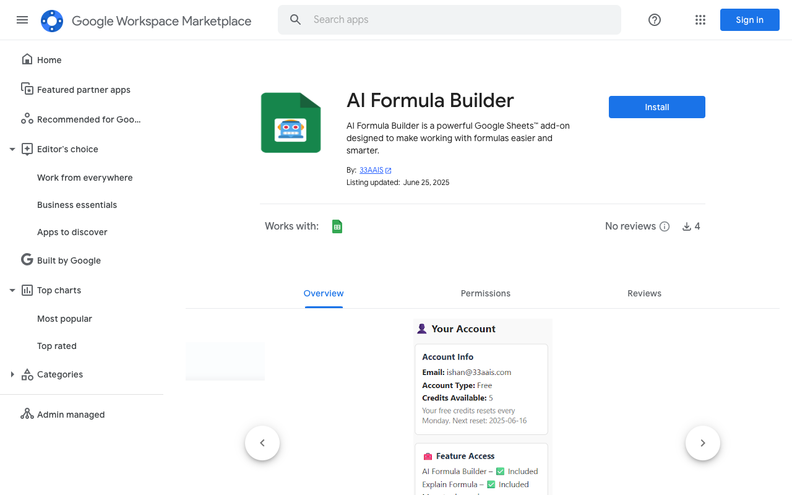The height and width of the screenshot is (495, 792).
Task: Collapse the Editor's choice section
Action: [x=12, y=148]
